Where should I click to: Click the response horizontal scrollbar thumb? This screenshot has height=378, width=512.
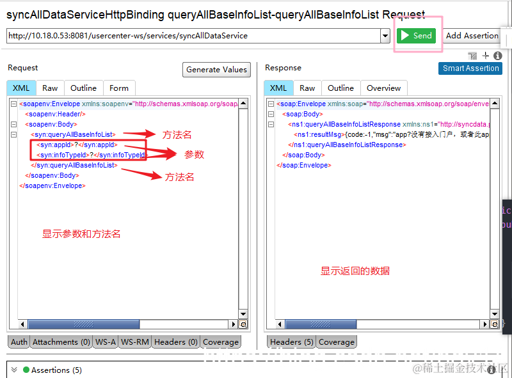321,324
